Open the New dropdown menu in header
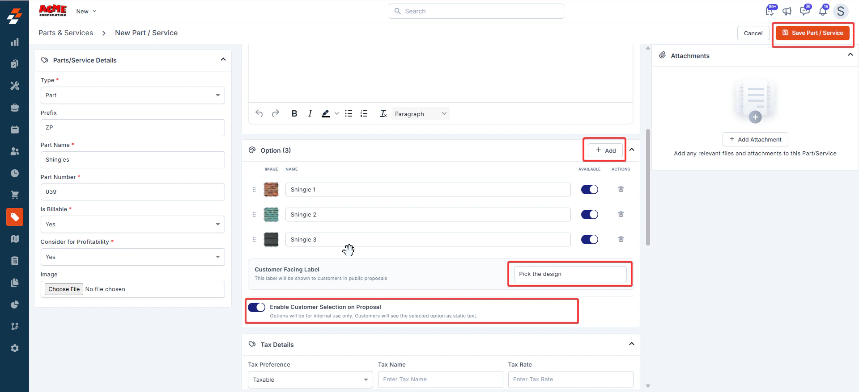 [x=86, y=11]
